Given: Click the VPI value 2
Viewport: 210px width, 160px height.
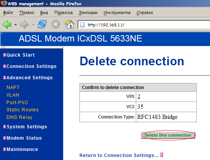Looking at the screenshot, I should tap(139, 97).
